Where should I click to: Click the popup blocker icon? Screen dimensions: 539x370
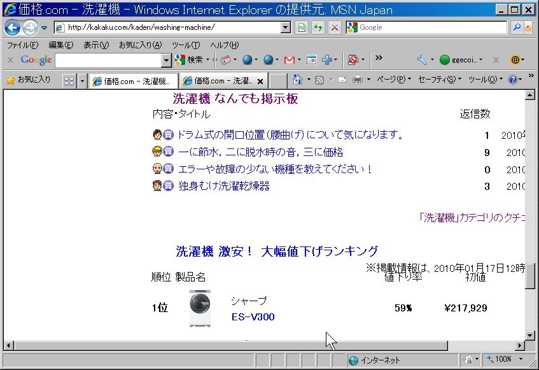[353, 60]
